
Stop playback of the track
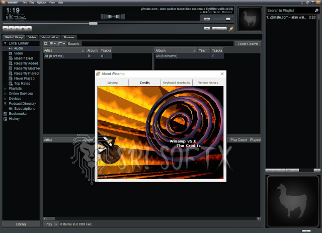[x=23, y=29]
